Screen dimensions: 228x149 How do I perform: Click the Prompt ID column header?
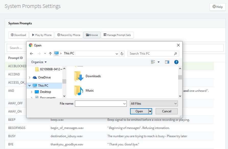pos(16,58)
